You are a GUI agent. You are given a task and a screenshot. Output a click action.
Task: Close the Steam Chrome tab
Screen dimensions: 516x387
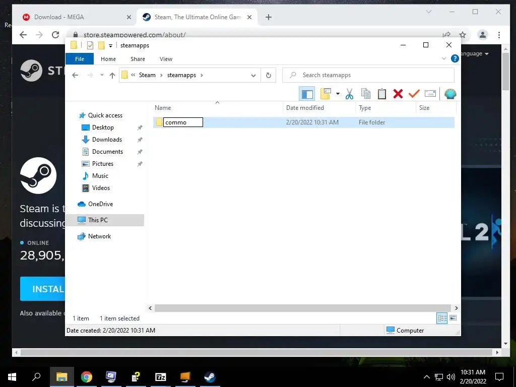[x=249, y=17]
